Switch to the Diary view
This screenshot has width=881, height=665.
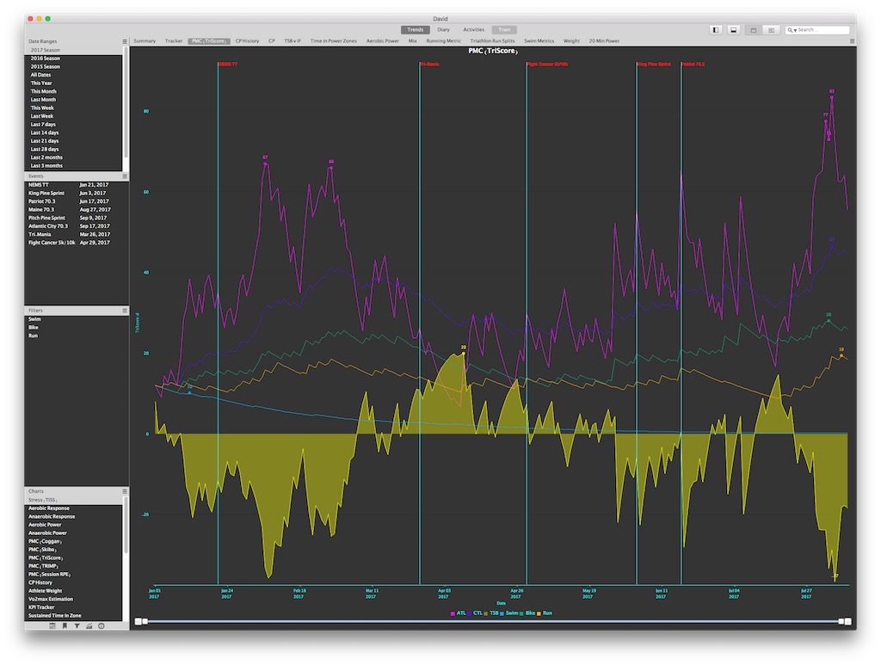pos(443,30)
